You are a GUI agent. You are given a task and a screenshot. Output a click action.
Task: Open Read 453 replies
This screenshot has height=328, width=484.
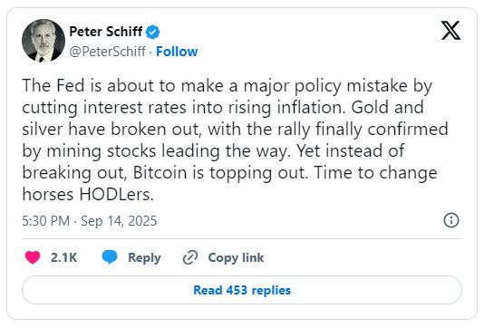tap(242, 290)
